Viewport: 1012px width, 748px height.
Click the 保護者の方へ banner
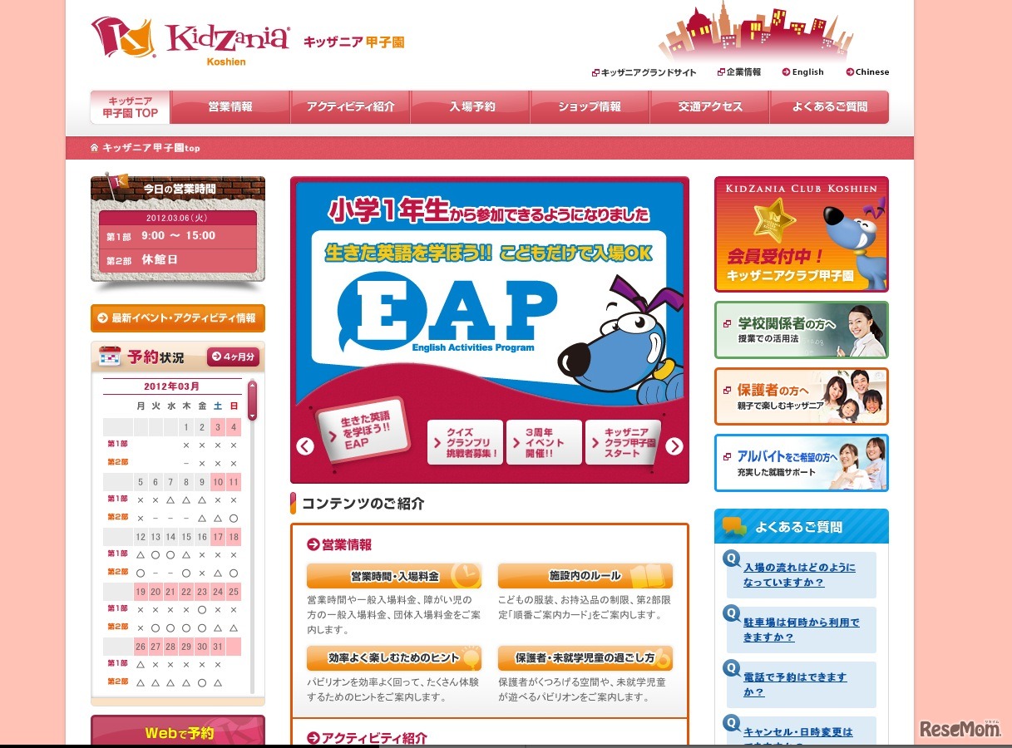click(801, 396)
